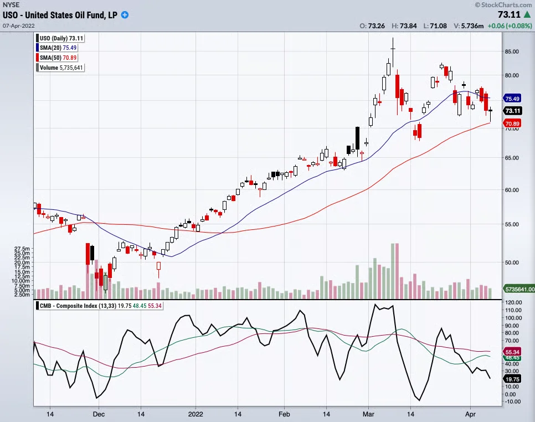Click the 80.00 price axis label
The image size is (535, 422).
(x=512, y=75)
